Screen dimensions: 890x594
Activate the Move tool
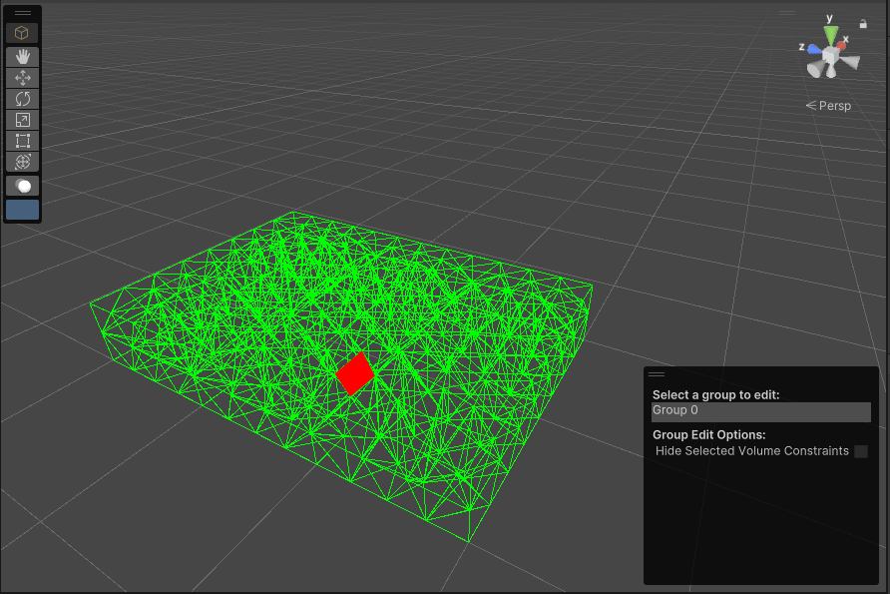point(22,77)
